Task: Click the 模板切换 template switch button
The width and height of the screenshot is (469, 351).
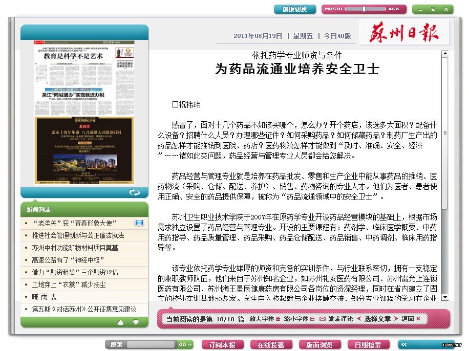Action: pos(294,9)
